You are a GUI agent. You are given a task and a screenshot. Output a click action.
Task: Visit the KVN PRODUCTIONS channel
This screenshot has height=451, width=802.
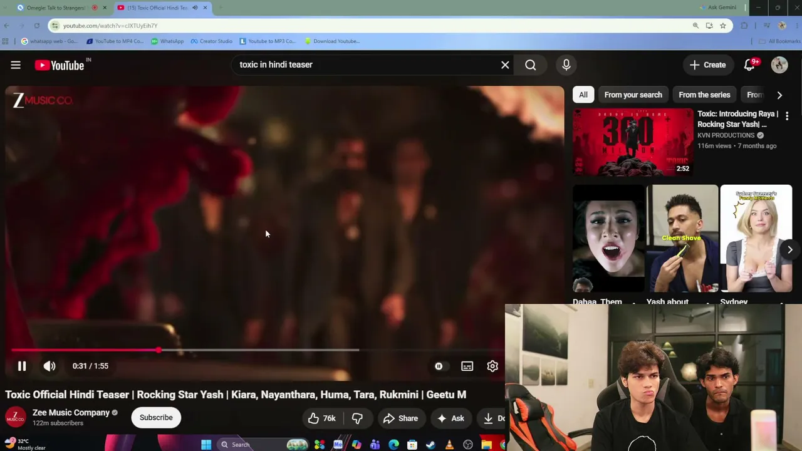pos(726,135)
